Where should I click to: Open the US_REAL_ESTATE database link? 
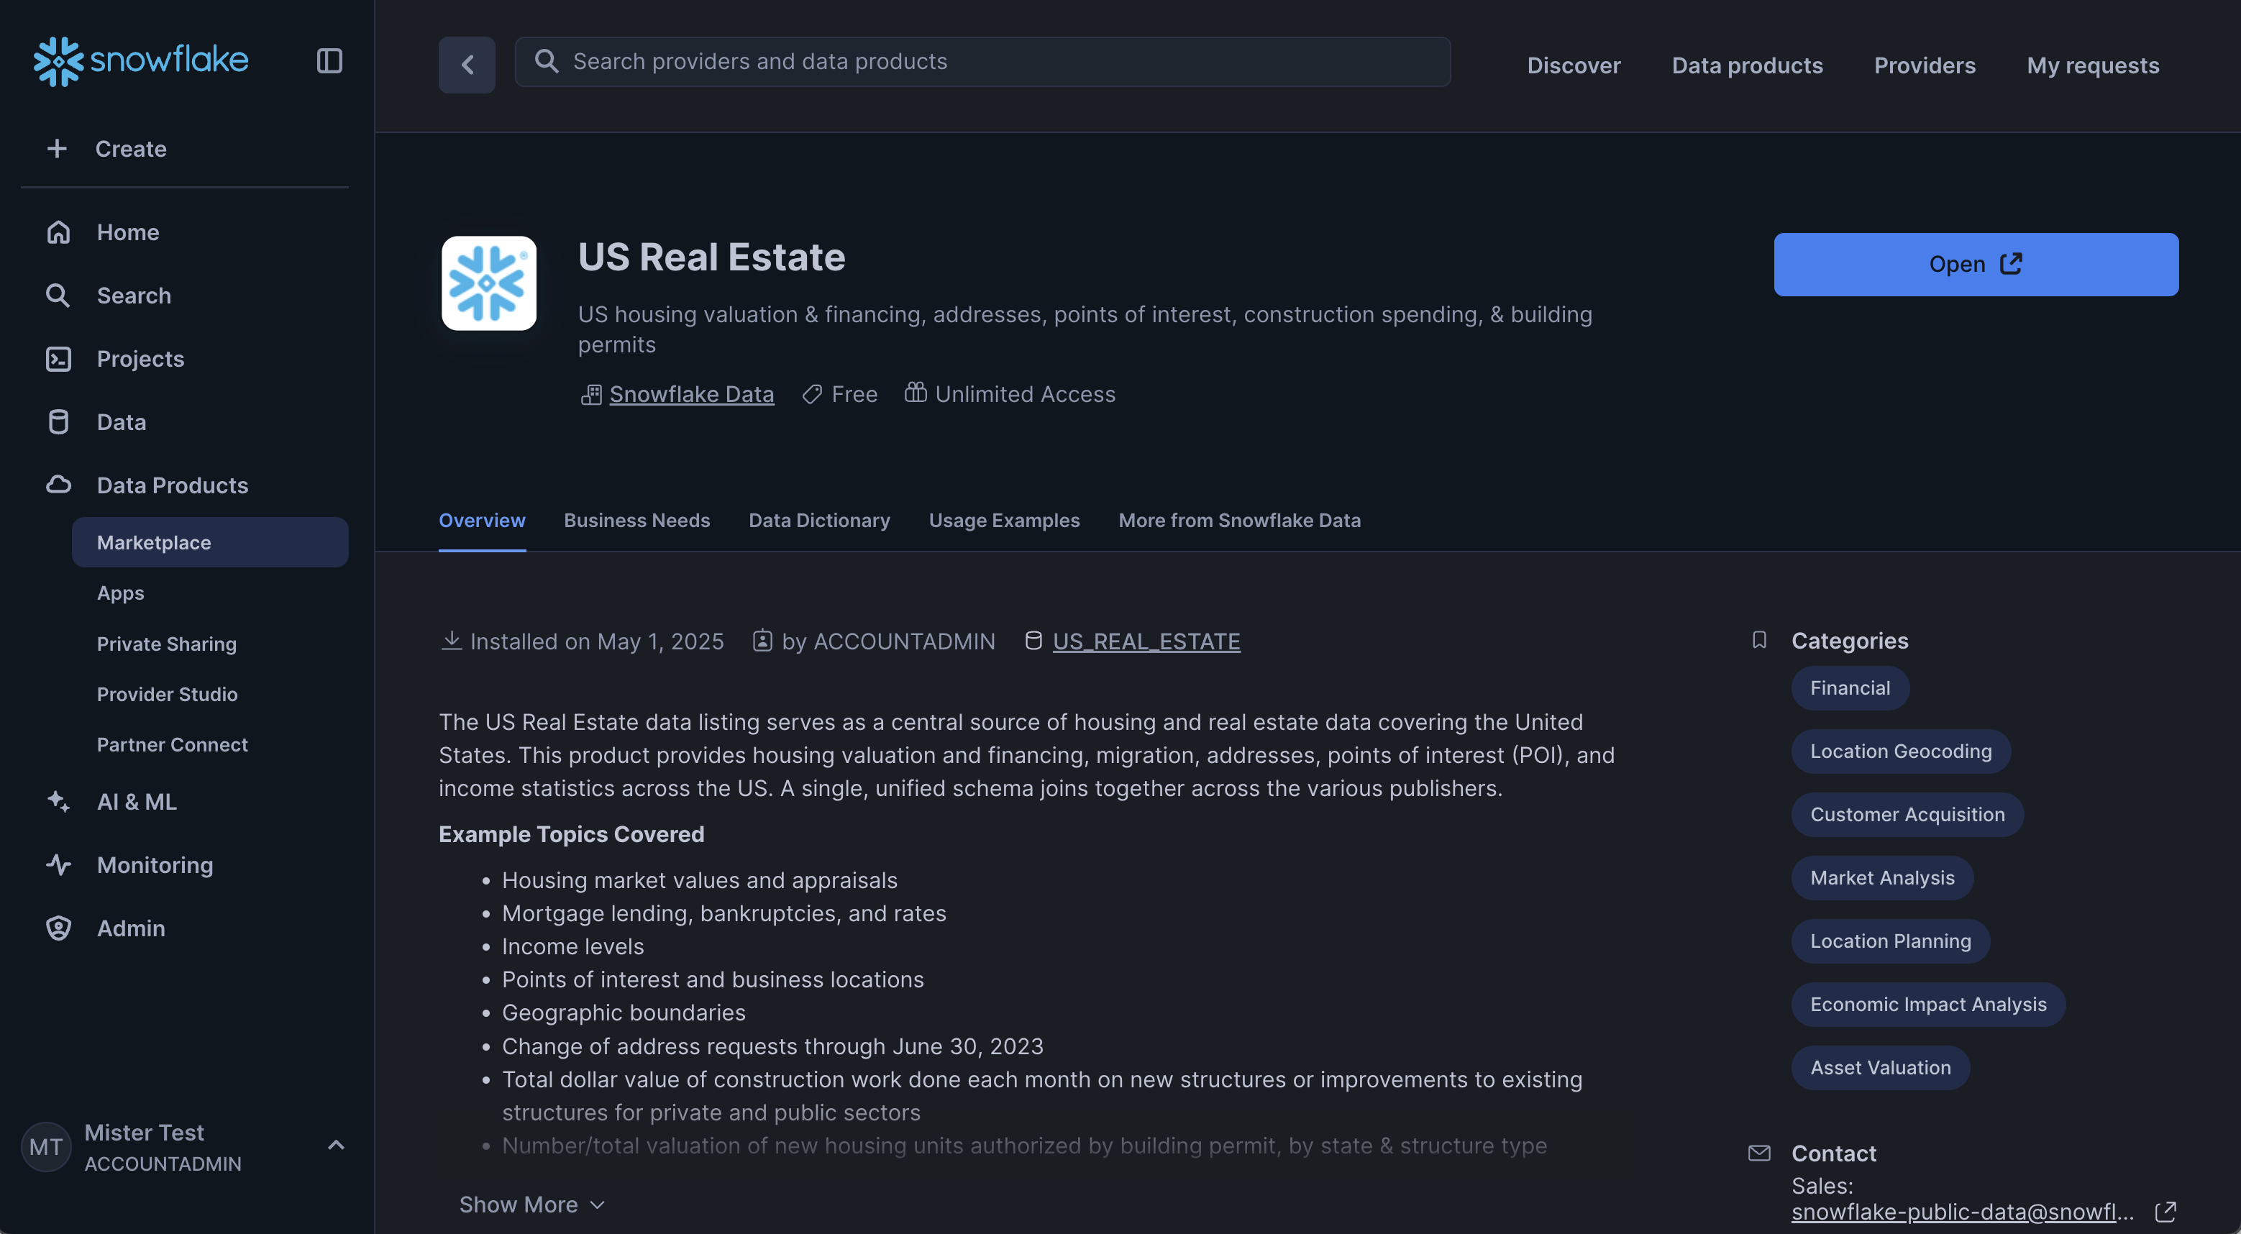[x=1146, y=641]
